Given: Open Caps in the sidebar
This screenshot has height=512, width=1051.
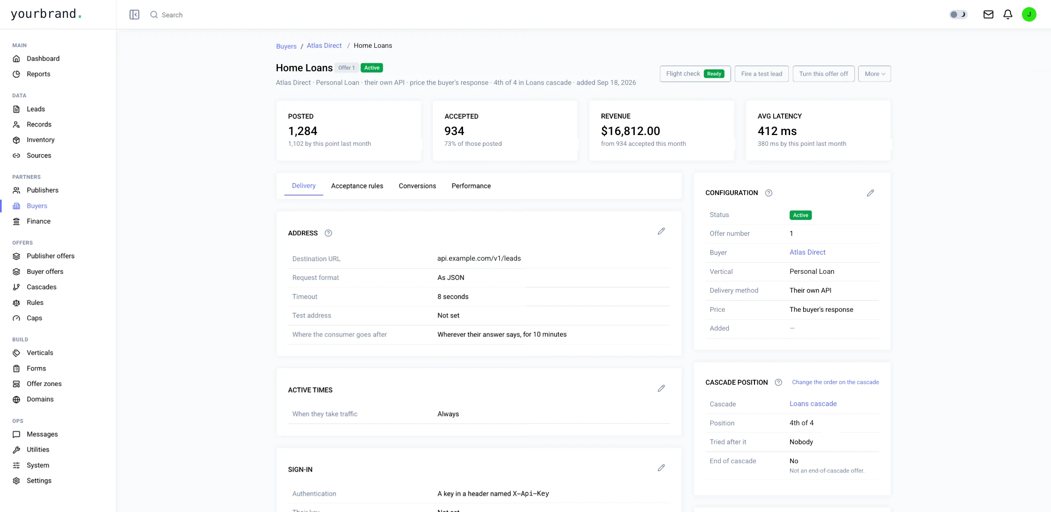Looking at the screenshot, I should [x=34, y=318].
